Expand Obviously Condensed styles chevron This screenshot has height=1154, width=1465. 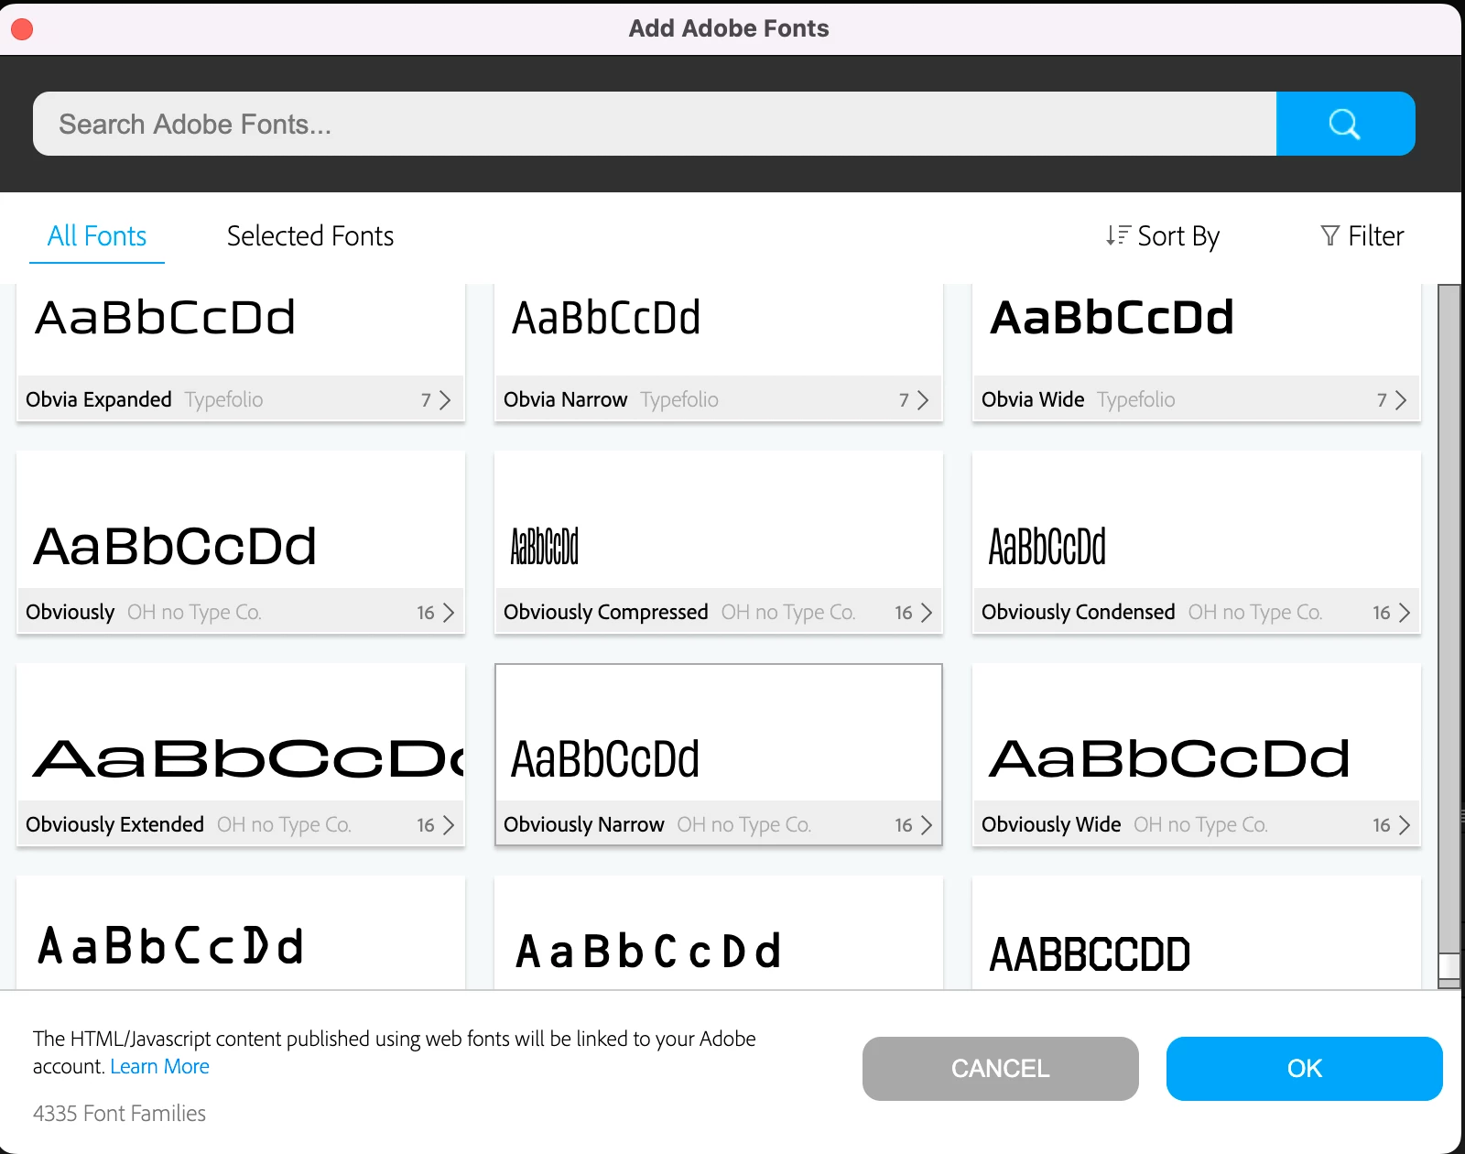[1405, 613]
